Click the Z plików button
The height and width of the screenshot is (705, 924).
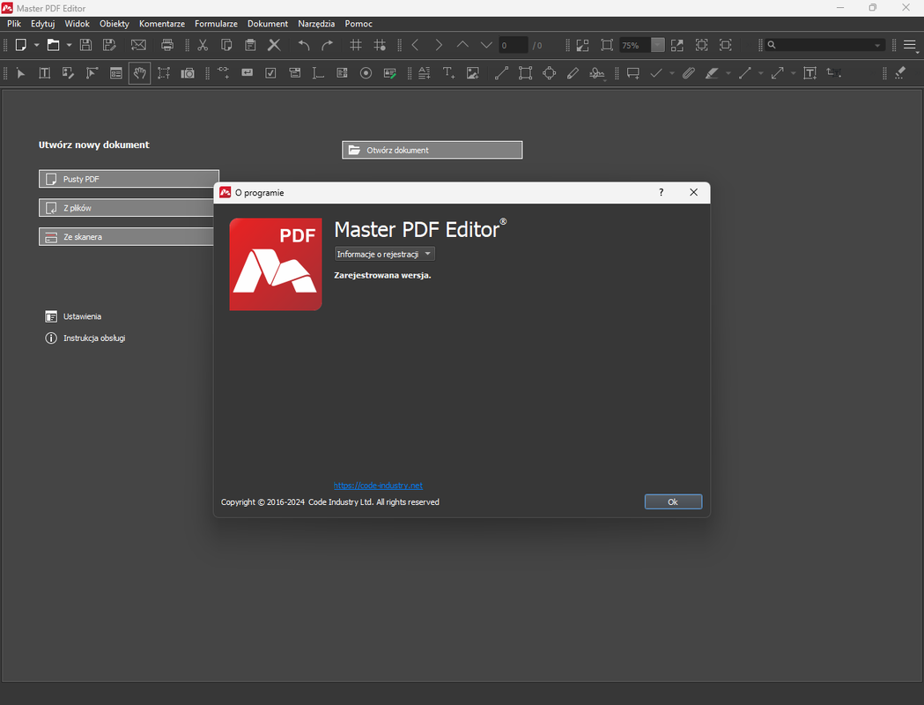127,207
